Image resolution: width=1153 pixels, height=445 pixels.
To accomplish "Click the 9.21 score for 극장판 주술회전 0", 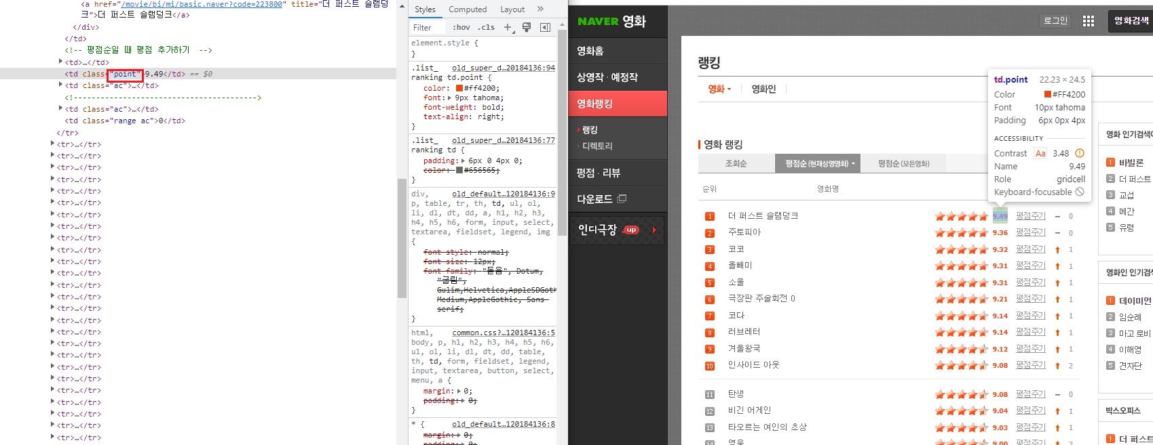I will [x=1000, y=299].
